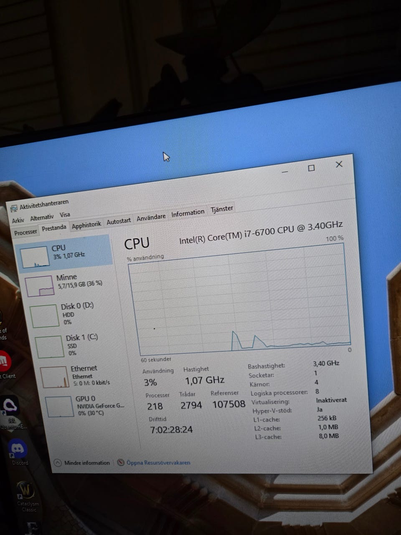Image resolution: width=401 pixels, height=535 pixels.
Task: Click the Bashastighet 3,40 GHz value
Action: (x=326, y=363)
